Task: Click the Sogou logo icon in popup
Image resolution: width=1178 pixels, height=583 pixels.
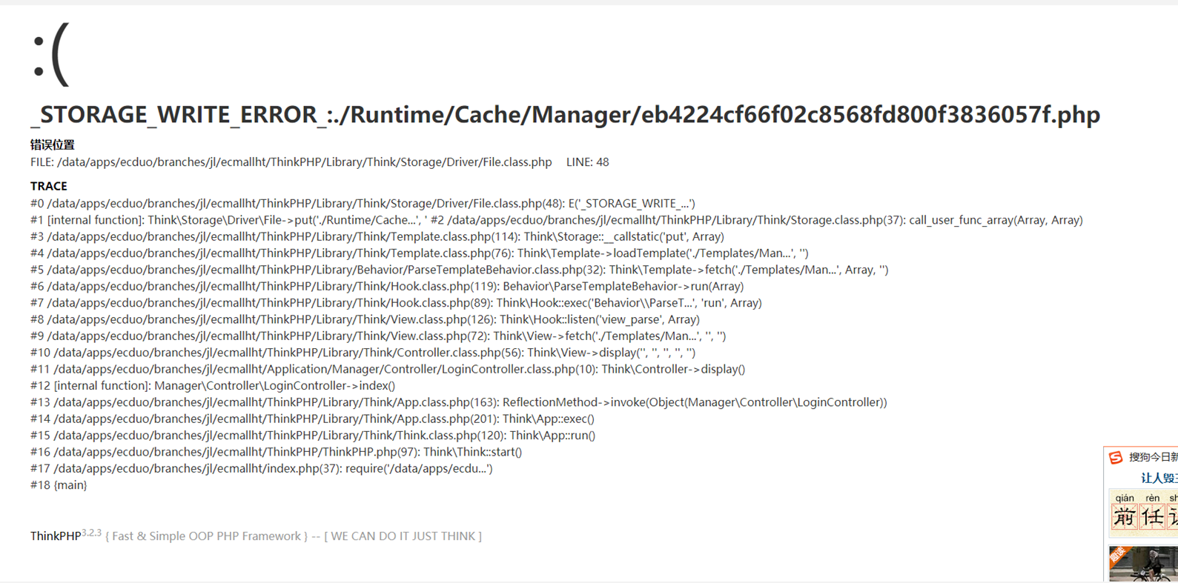Action: (1116, 458)
